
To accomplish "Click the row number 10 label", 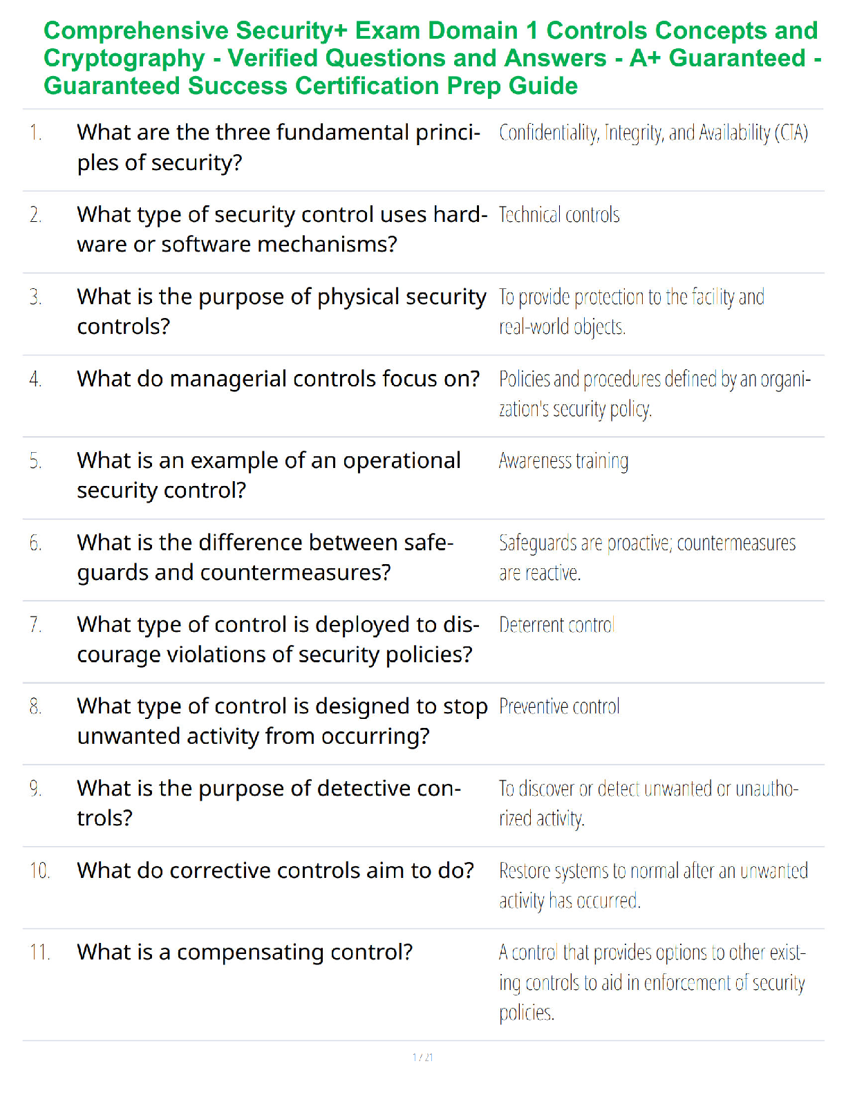I will tap(39, 870).
